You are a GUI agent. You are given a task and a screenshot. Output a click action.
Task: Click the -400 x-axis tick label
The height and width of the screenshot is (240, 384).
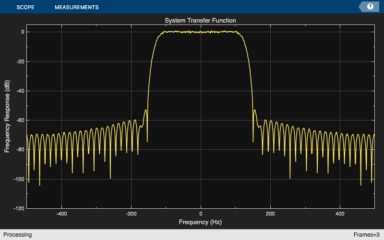point(61,214)
